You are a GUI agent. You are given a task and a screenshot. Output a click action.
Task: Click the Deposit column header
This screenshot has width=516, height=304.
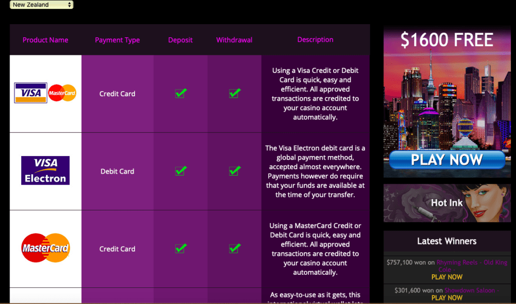pos(180,40)
